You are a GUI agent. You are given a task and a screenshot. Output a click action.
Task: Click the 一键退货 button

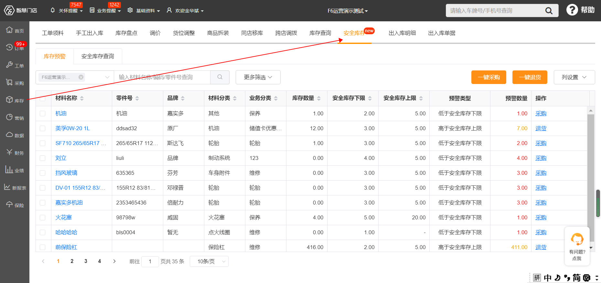click(x=530, y=77)
